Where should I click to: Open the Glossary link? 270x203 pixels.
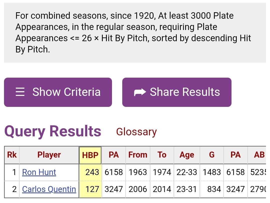point(136,132)
